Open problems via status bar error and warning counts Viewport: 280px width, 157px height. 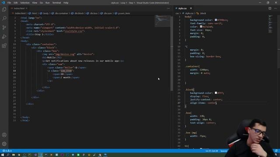[x=7, y=151]
